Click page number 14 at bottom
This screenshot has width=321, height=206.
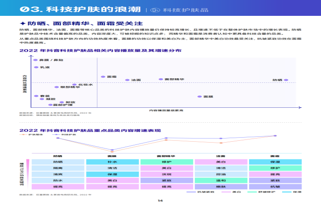pos(160,201)
